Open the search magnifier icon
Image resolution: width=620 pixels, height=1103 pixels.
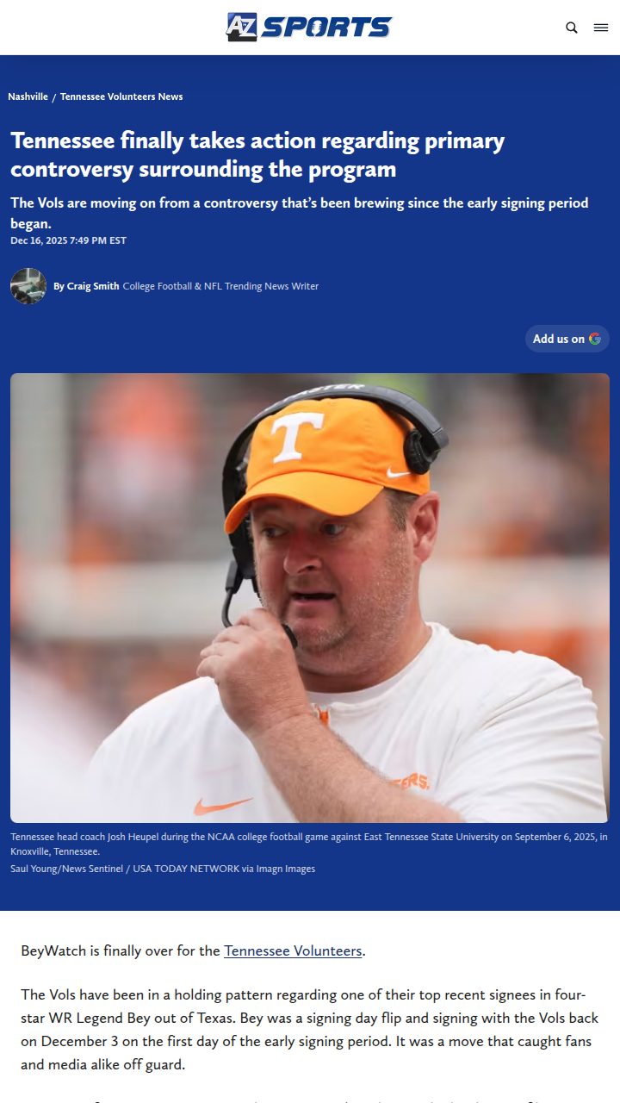point(572,28)
